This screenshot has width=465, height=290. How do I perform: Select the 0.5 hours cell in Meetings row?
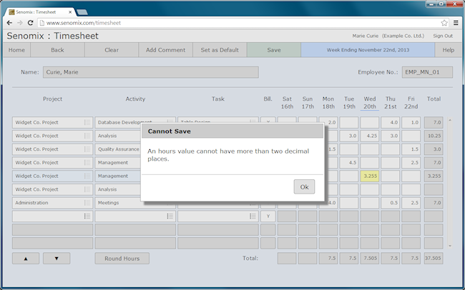click(x=391, y=203)
